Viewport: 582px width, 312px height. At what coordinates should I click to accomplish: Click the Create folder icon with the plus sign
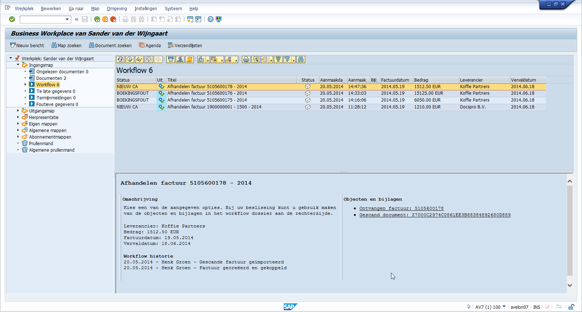tap(215, 59)
